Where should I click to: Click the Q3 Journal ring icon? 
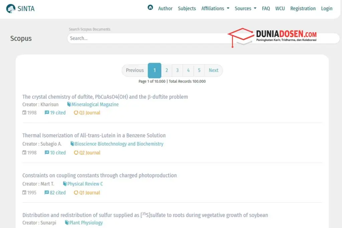point(76,113)
